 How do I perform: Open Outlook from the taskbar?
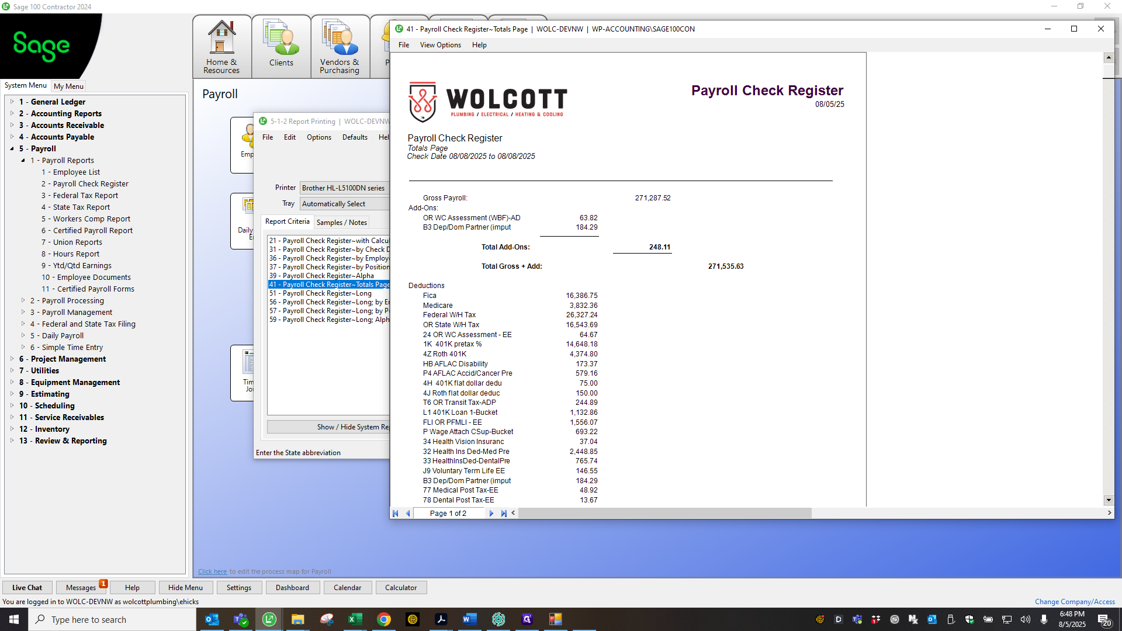tap(212, 619)
